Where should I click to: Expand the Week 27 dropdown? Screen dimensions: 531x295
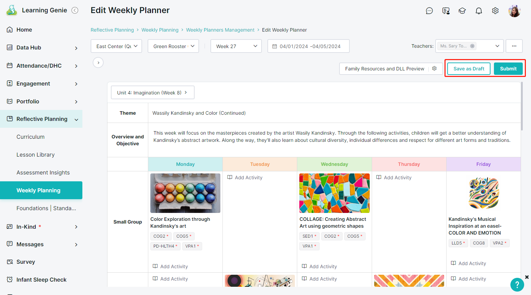[236, 46]
